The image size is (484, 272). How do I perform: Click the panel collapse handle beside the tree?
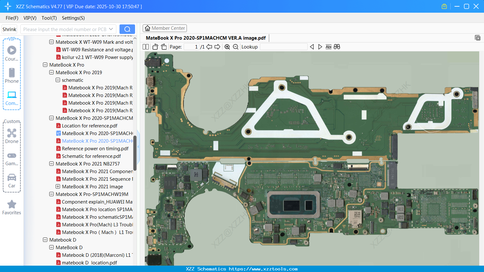coord(138,146)
